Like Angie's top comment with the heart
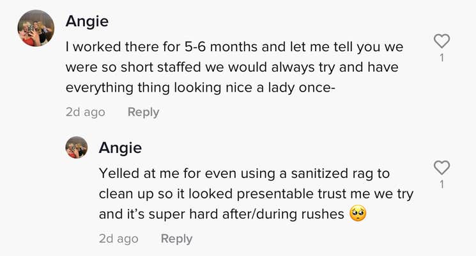Screen dimensions: 476x256 (x=441, y=42)
